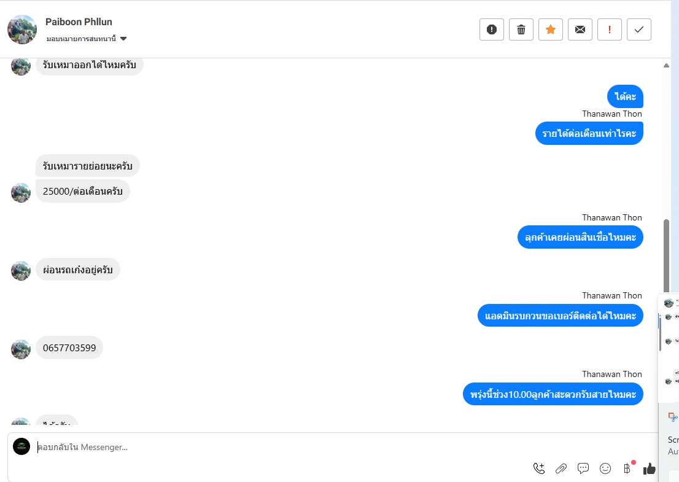Viewport: 679px width, 482px height.
Task: Send a thumbs-up like
Action: (649, 468)
